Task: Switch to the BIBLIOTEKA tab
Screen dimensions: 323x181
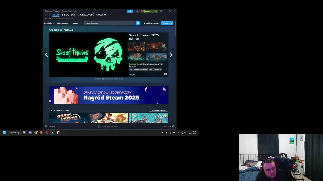Action: click(68, 15)
